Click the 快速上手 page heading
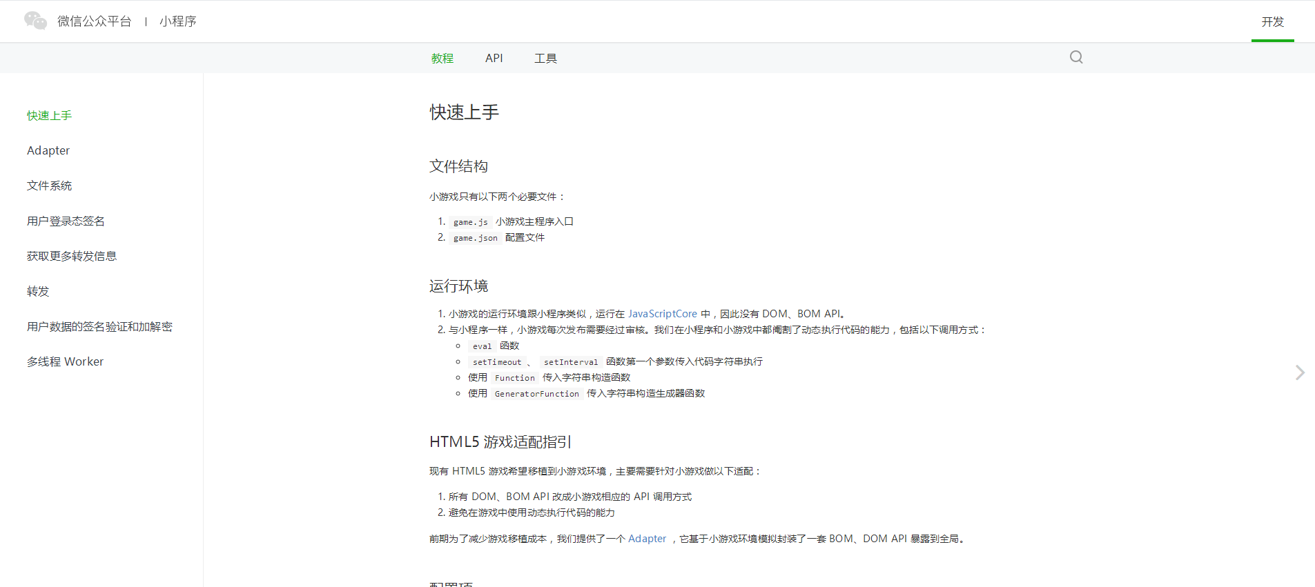This screenshot has height=587, width=1315. [x=464, y=112]
